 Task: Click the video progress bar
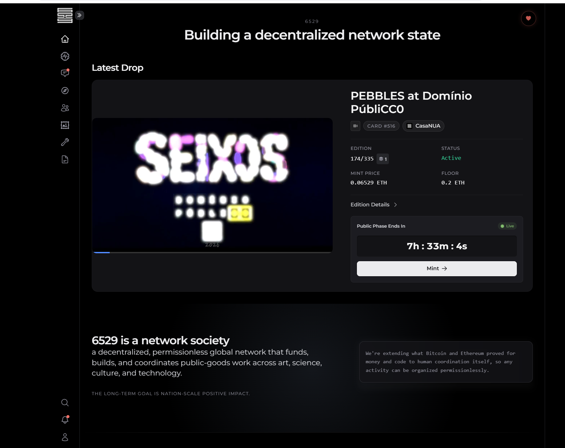(x=212, y=253)
